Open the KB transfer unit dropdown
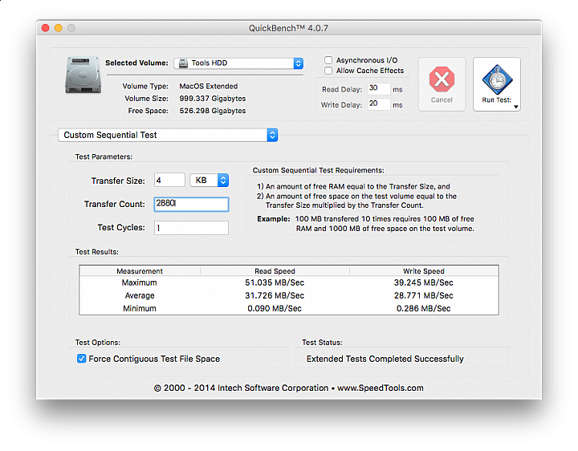The height and width of the screenshot is (451, 578). point(210,181)
